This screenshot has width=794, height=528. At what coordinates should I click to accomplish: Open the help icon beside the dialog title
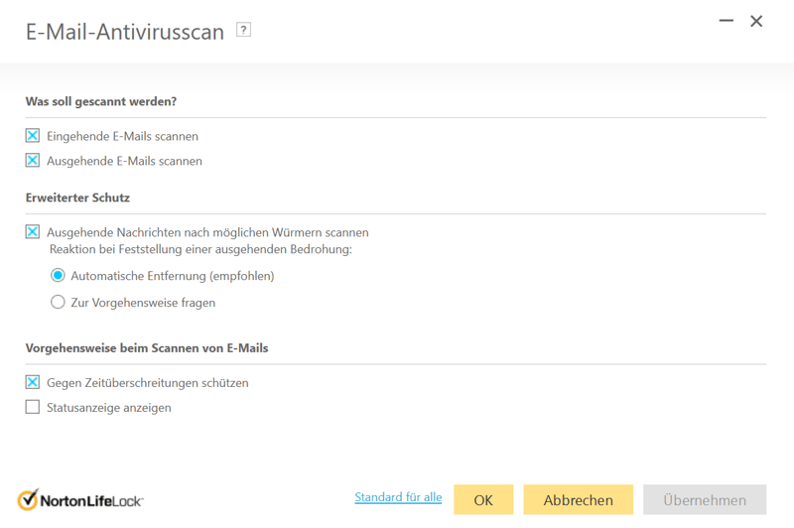tap(243, 30)
